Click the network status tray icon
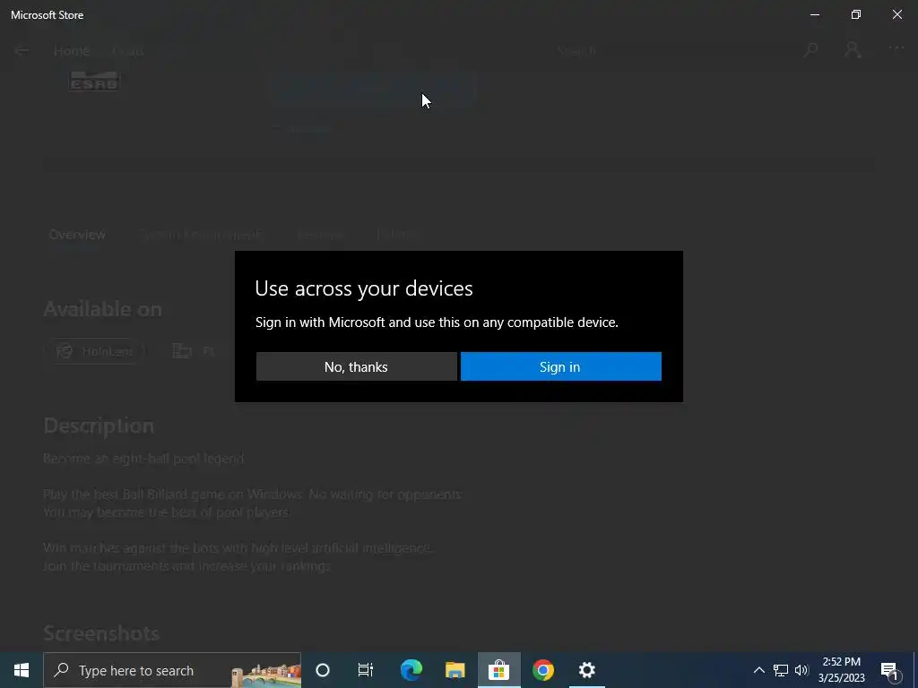The height and width of the screenshot is (688, 918). click(781, 670)
